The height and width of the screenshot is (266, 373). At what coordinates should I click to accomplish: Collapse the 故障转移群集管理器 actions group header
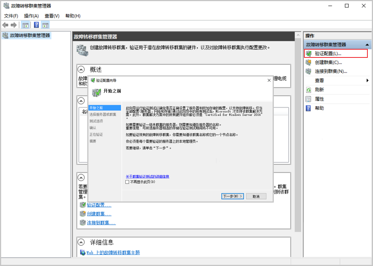tap(367, 45)
